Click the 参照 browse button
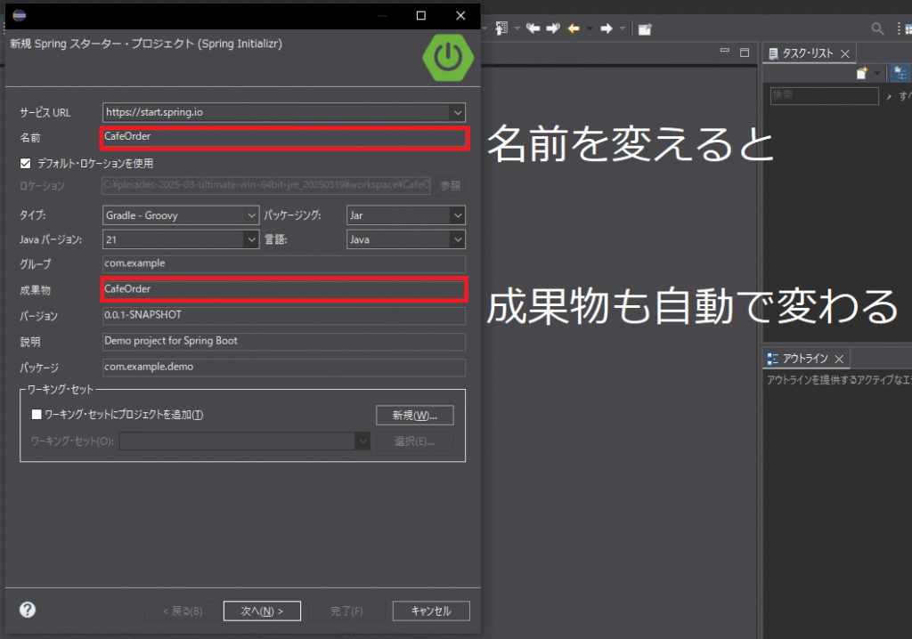 (450, 185)
